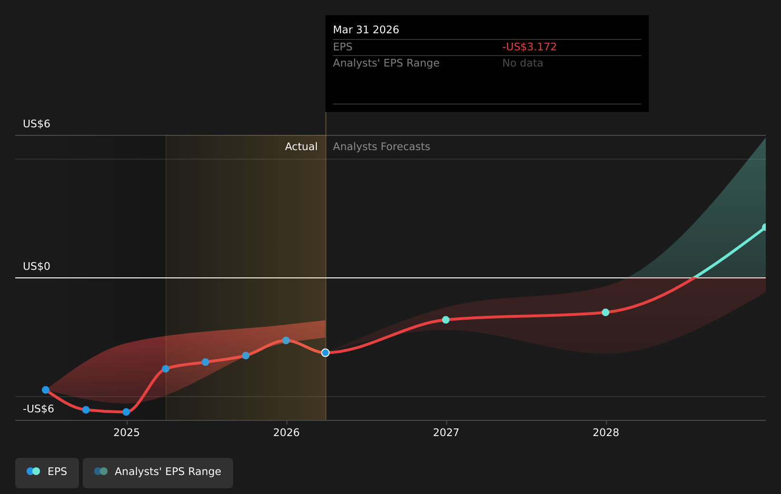Select the lowest EPS point at 2025
This screenshot has height=494, width=781.
[126, 412]
